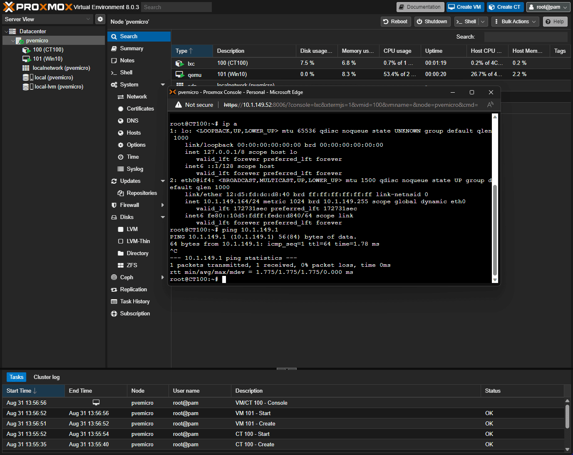Click the node Shell toolbar button
Screen dimensions: 573x455
[x=466, y=22]
